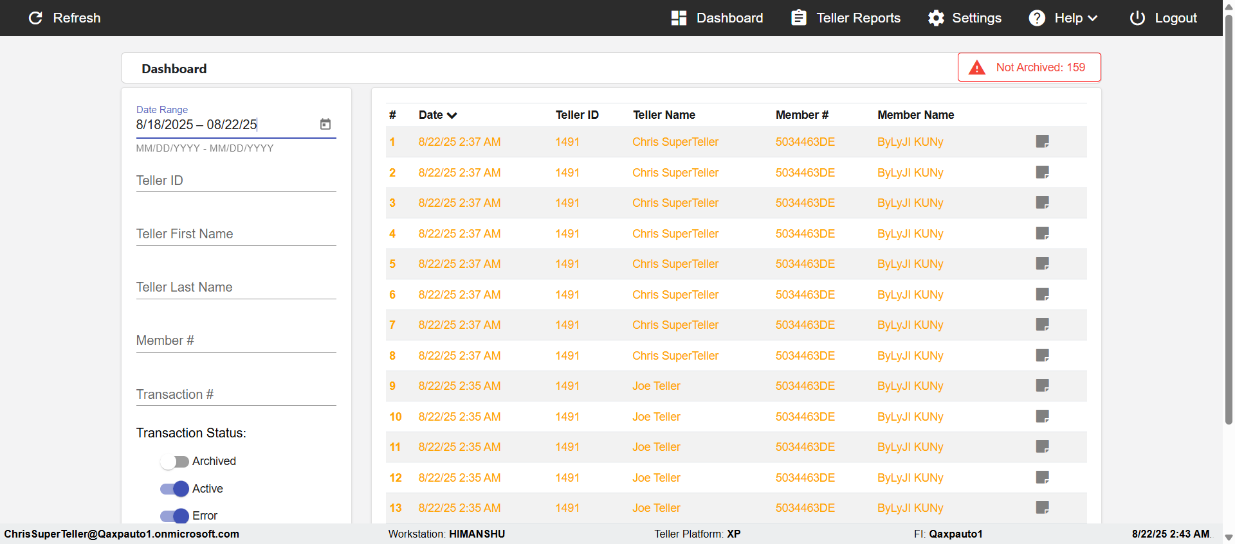Click the Logout power icon
This screenshot has height=544, width=1235.
(x=1137, y=18)
